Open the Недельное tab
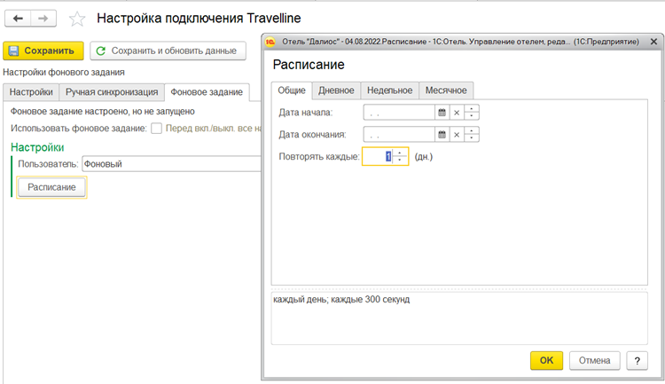The height and width of the screenshot is (384, 665). click(x=390, y=90)
